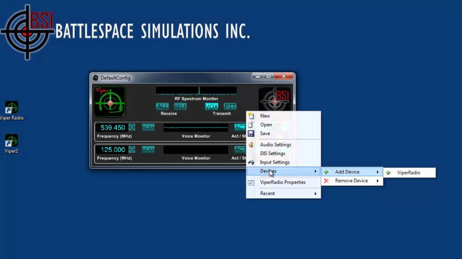462x259 pixels.
Task: Select Open from the context menu
Action: [x=283, y=124]
